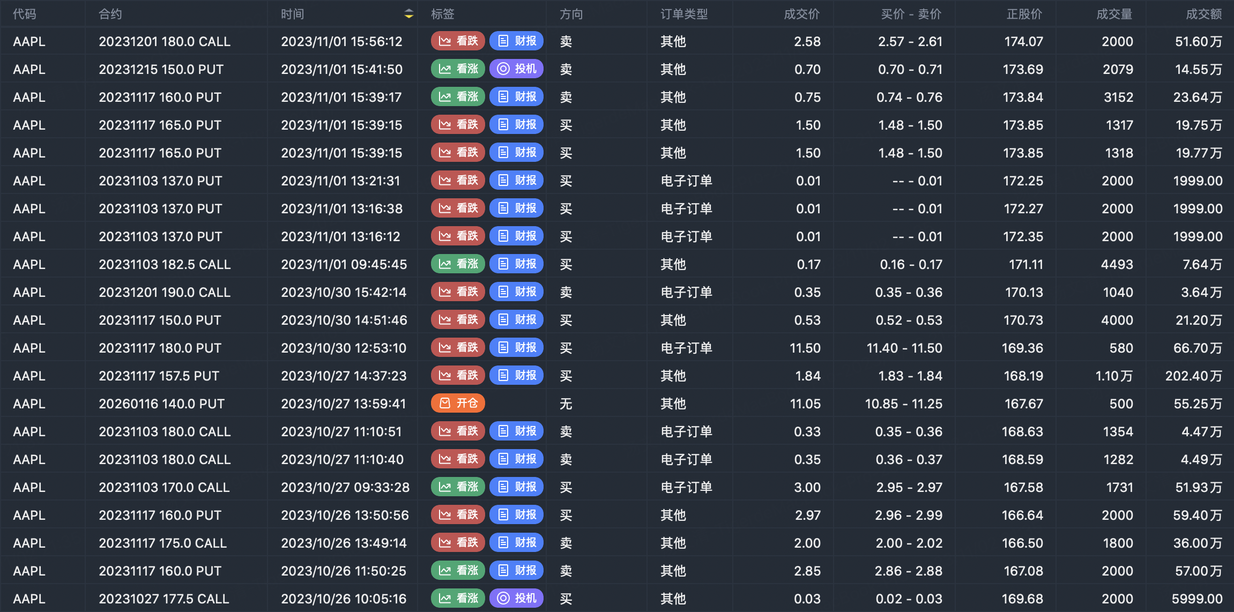This screenshot has width=1234, height=612.
Task: Sort by the 成交价 column header
Action: click(x=802, y=14)
